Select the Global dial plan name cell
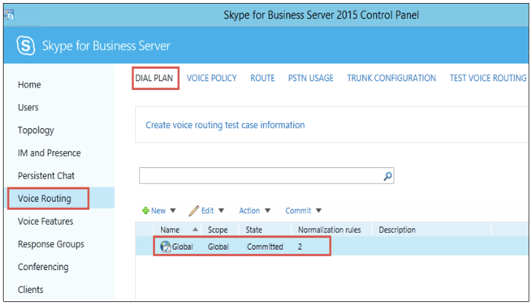 coord(183,247)
